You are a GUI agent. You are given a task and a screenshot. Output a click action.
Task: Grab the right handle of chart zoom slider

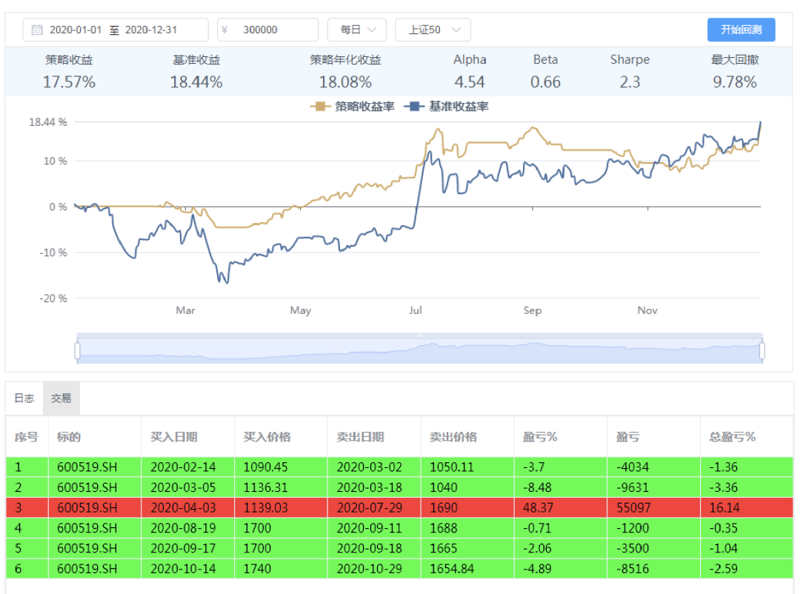(x=761, y=350)
